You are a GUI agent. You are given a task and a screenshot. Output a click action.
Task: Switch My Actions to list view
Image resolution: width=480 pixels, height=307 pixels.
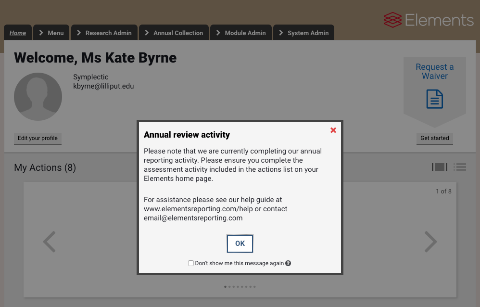pyautogui.click(x=460, y=167)
